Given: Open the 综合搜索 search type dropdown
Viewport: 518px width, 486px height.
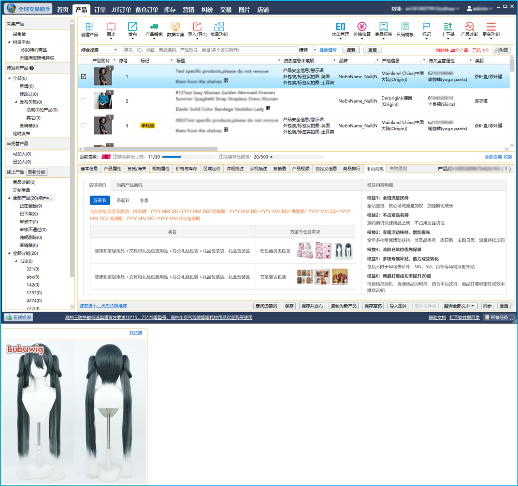Looking at the screenshot, I should coord(115,50).
